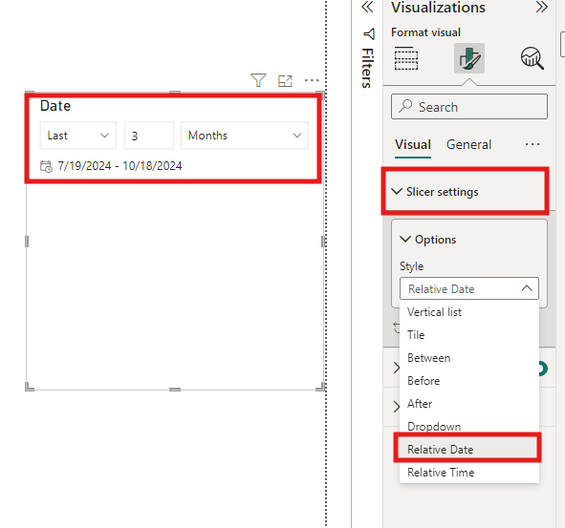
Task: Open the Last dropdown in the slicer
Action: point(78,136)
